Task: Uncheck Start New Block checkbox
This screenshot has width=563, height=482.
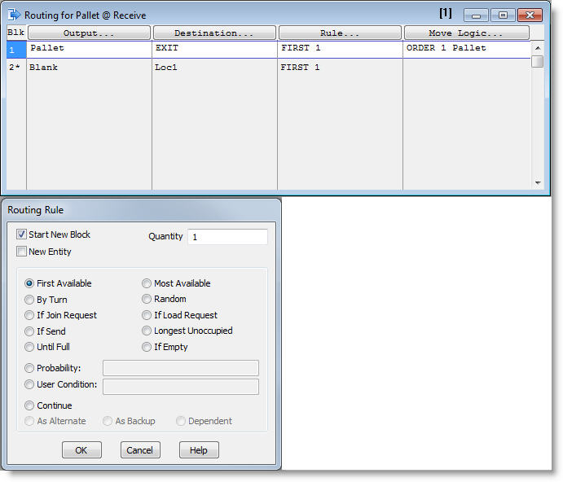Action: point(21,234)
